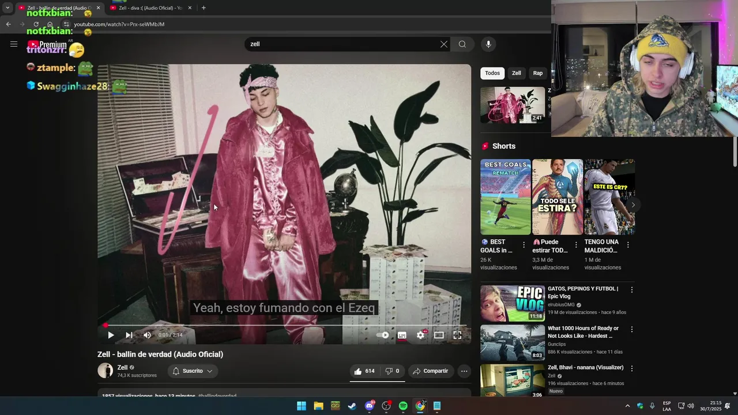
Task: Open options for 'BEST GOALS in...' short
Action: (524, 245)
